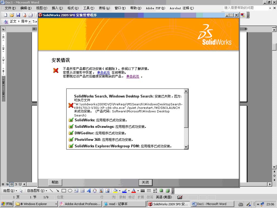The width and height of the screenshot is (277, 208).
Task: Open Shadow Style options
Action: [x=161, y=191]
